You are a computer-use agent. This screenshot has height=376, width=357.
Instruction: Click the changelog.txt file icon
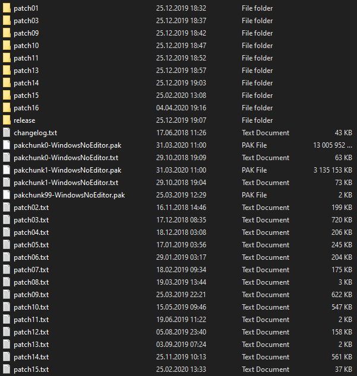[7, 133]
